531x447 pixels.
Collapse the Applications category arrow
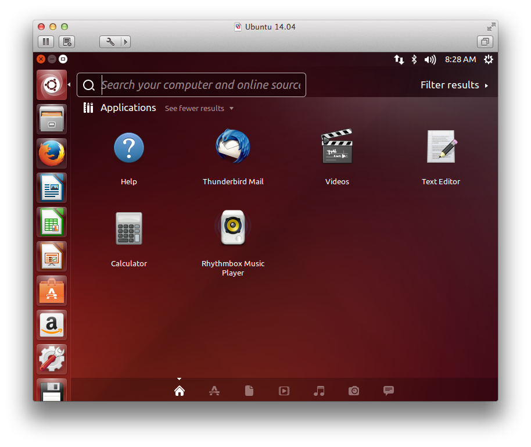[231, 108]
